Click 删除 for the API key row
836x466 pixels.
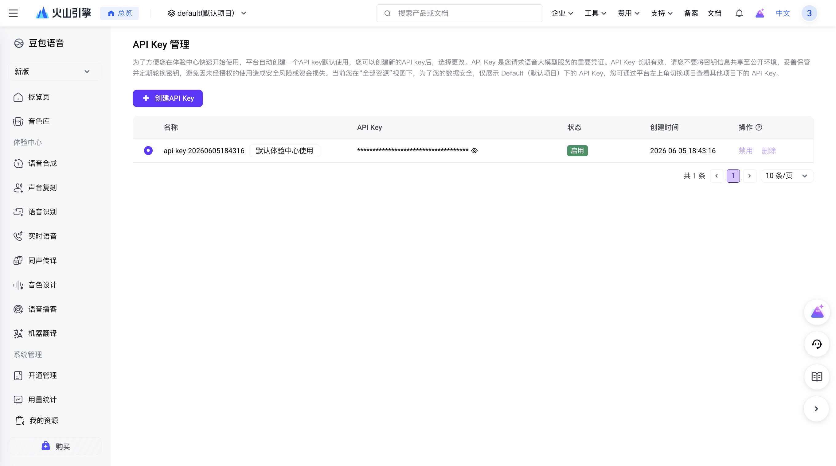click(x=769, y=151)
